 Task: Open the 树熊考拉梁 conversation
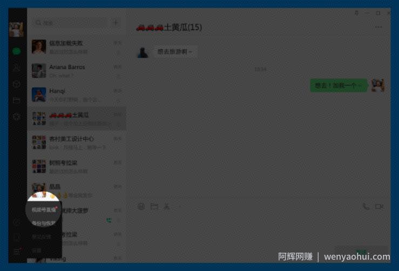pyautogui.click(x=77, y=166)
